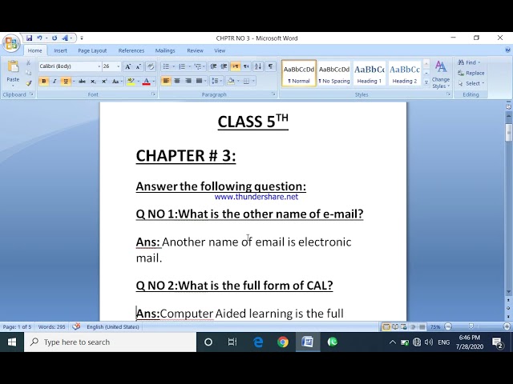Switch to Web Layout view
Viewport: 513px width, 384px height.
click(x=404, y=327)
